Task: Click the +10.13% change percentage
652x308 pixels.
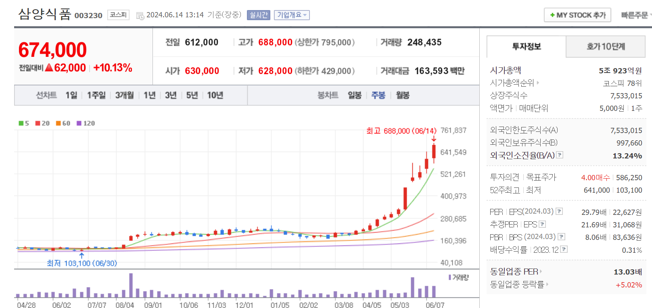Action: 113,68
